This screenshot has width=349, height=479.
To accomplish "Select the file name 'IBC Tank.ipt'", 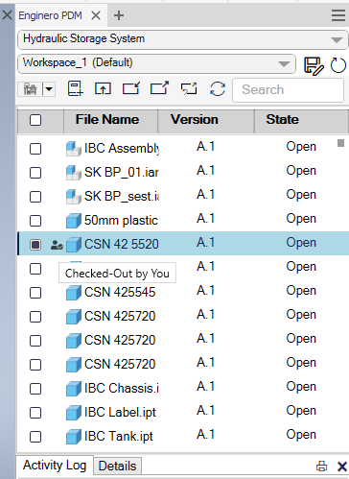I will click(119, 437).
